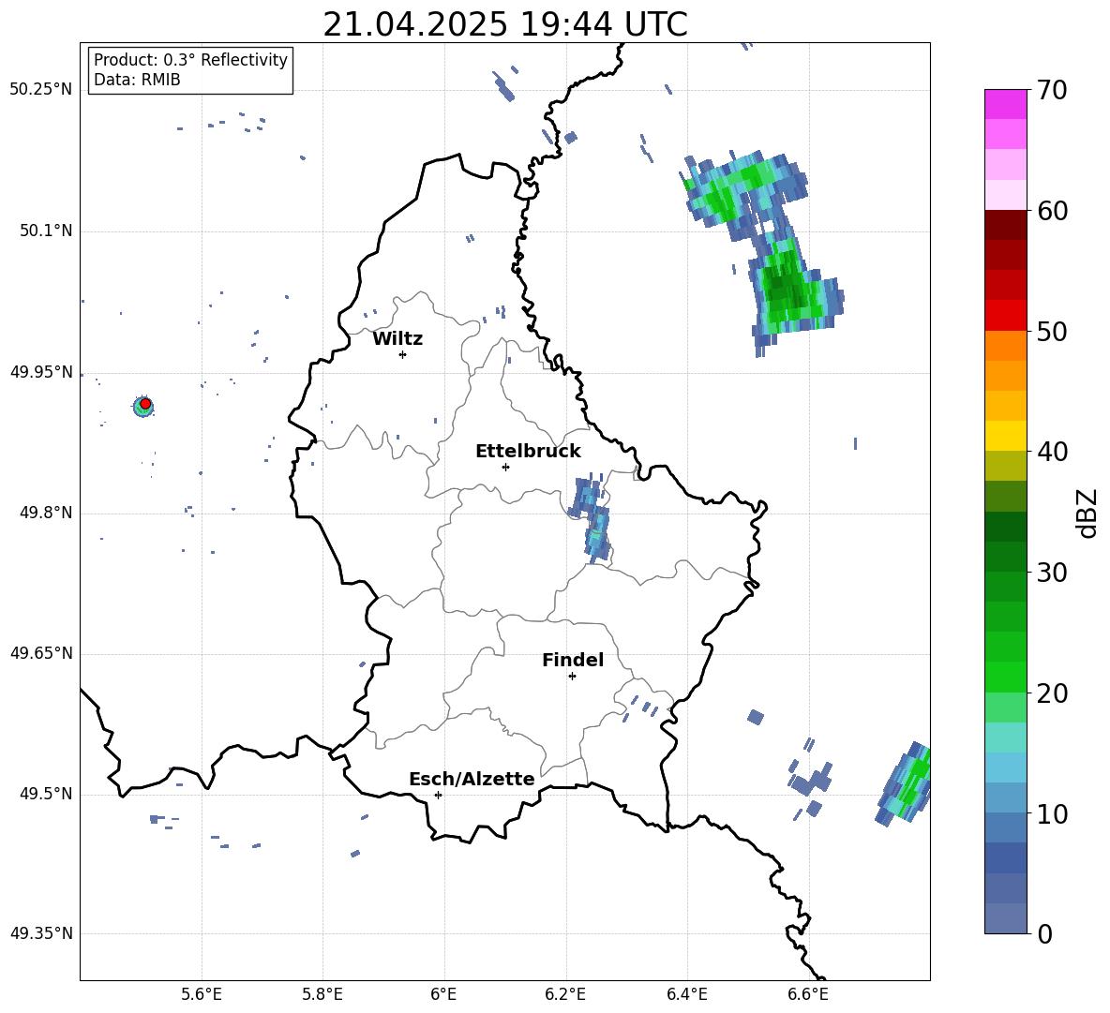Click the 20 dBZ colorbar tick label

1052,693
